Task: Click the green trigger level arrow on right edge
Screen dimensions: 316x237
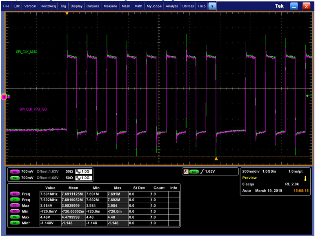Action: point(307,96)
